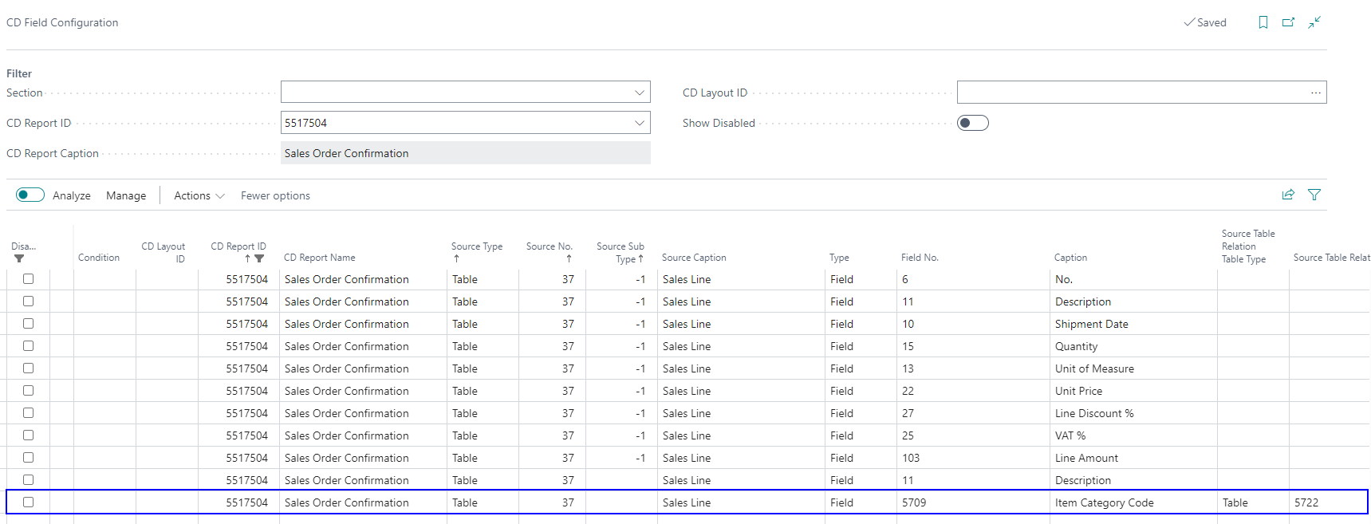Viewport: 1371px width, 524px height.
Task: Check the Disabled box for Quantity row
Action: 29,346
